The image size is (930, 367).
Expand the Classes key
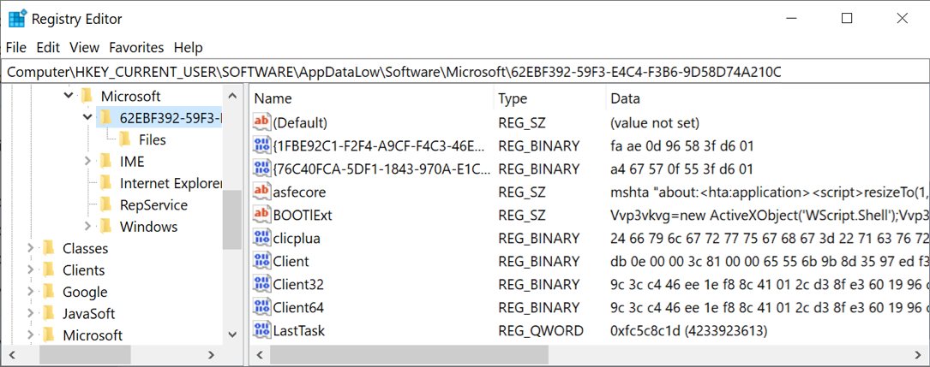[30, 248]
